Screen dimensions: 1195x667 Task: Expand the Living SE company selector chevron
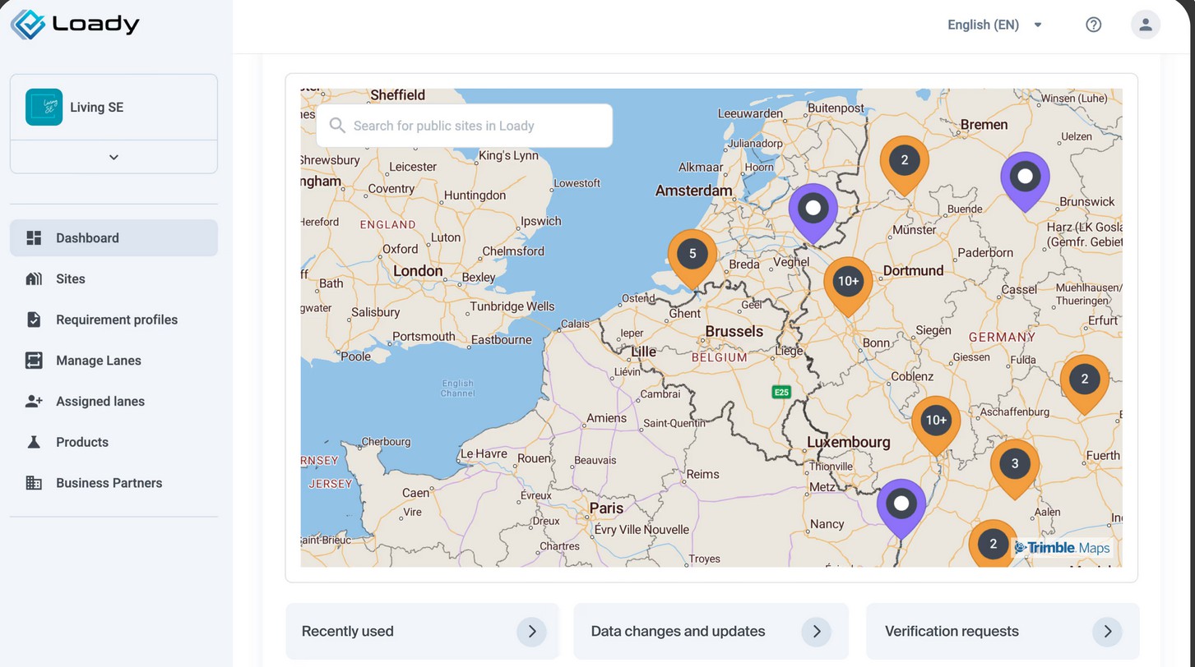(x=113, y=157)
